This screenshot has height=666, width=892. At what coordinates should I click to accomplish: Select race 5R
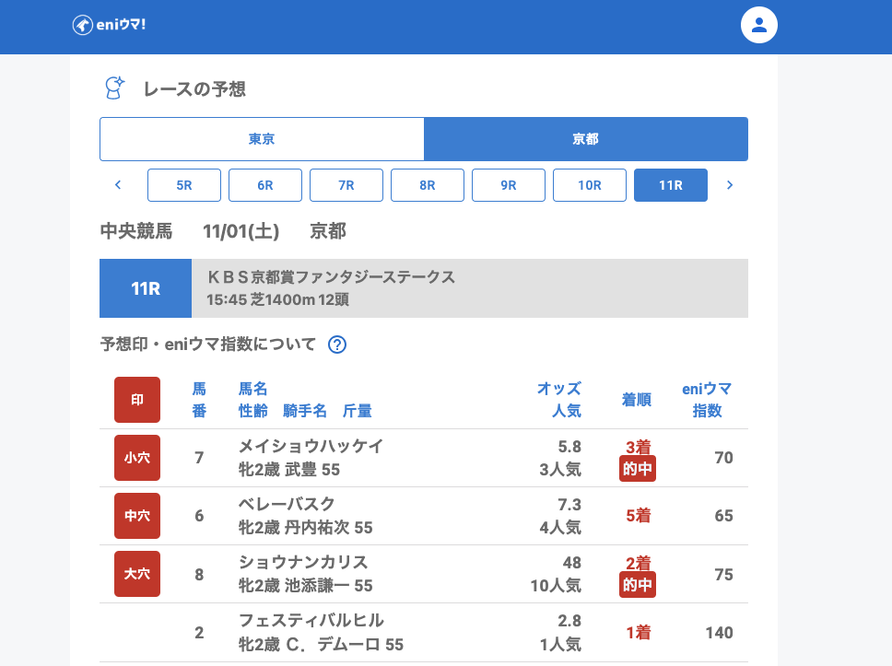pyautogui.click(x=184, y=185)
